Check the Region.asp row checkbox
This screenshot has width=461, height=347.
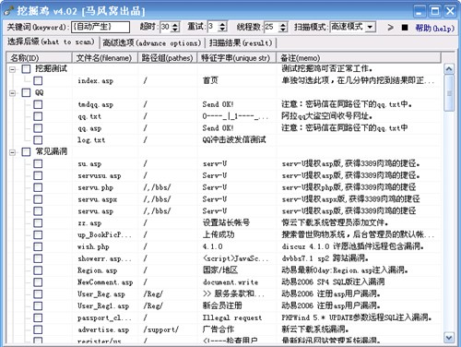(x=38, y=270)
